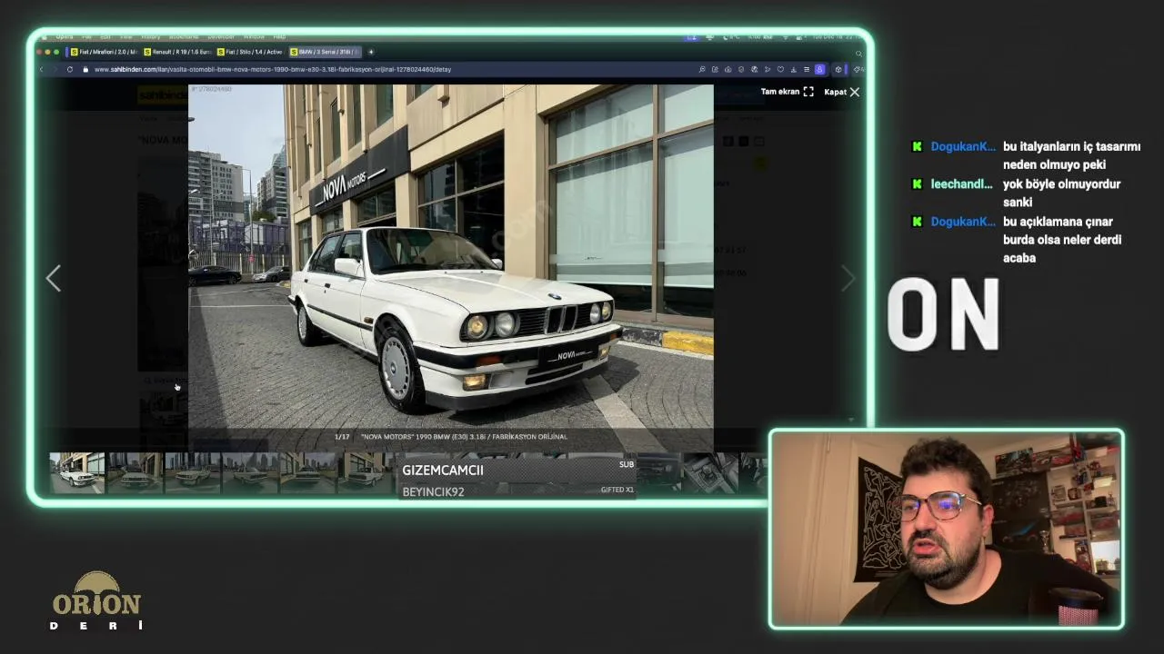
Task: Close the photo viewer with Kapat
Action: tap(841, 92)
